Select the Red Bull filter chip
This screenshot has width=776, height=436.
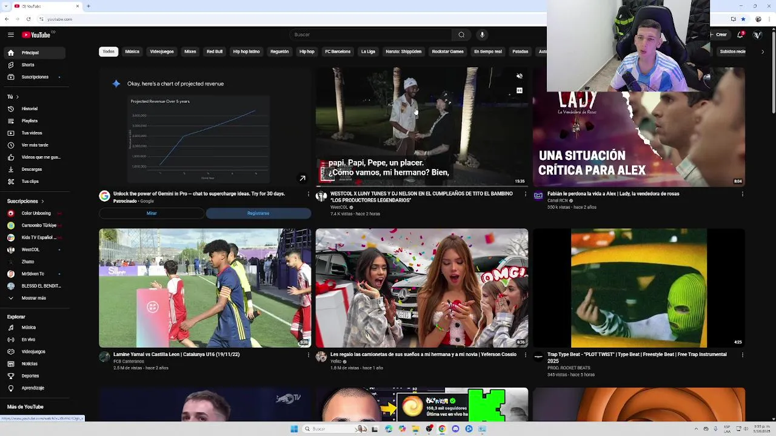[215, 51]
